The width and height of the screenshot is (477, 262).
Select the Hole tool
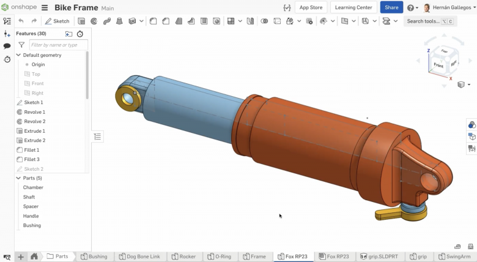tap(216, 21)
